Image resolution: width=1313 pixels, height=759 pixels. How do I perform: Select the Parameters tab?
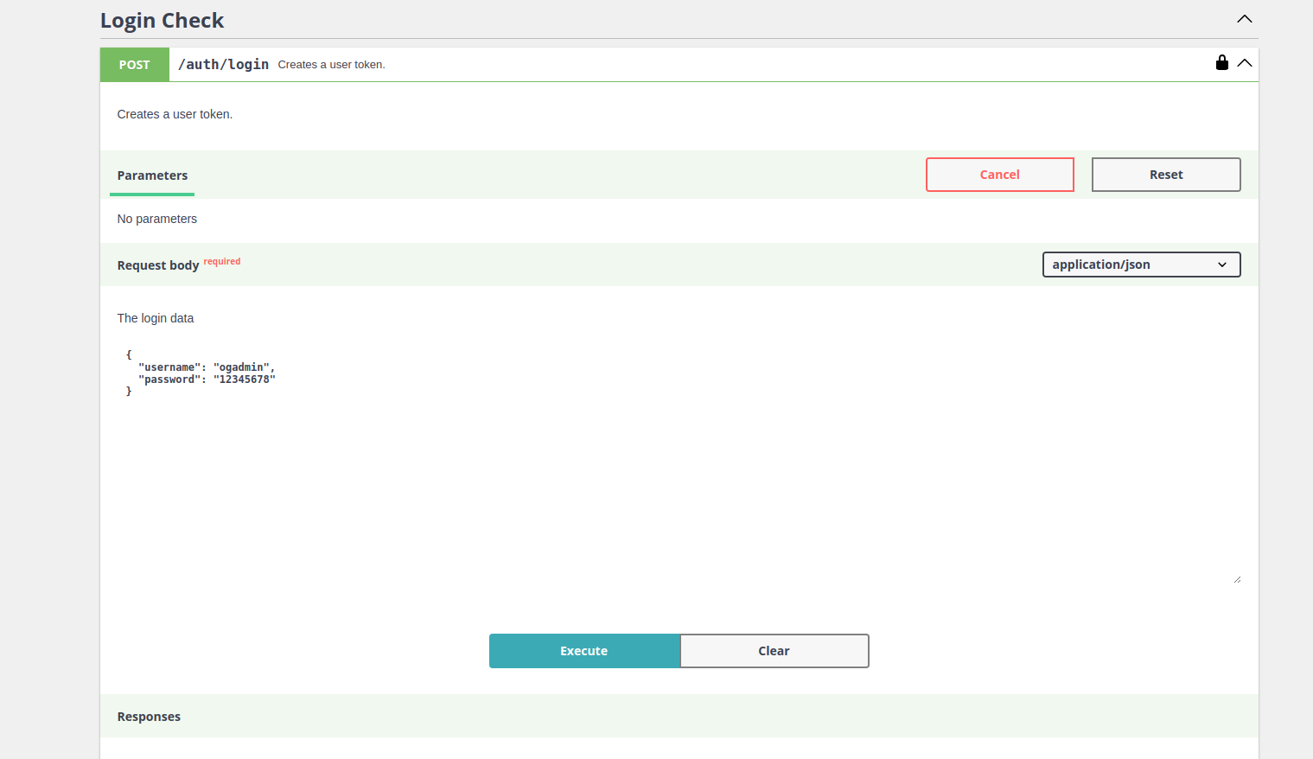coord(152,175)
